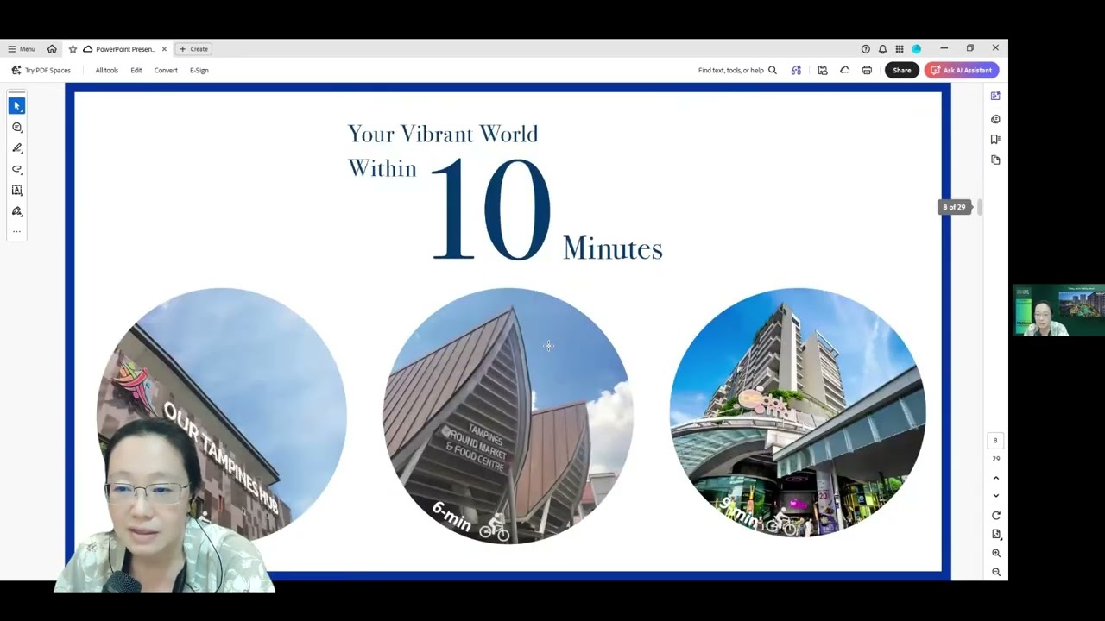Open Try PDF Spaces
The width and height of the screenshot is (1105, 621).
pos(41,70)
